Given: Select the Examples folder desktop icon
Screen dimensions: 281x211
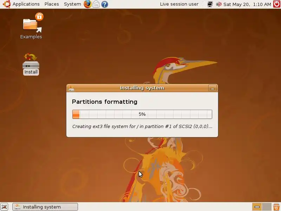Looking at the screenshot, I should click(31, 26).
